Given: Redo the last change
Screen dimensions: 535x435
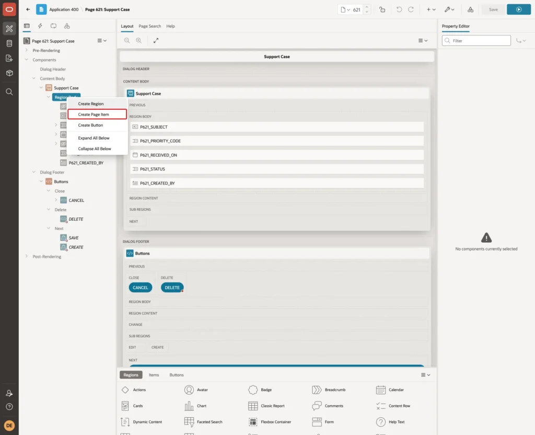Looking at the screenshot, I should [411, 9].
